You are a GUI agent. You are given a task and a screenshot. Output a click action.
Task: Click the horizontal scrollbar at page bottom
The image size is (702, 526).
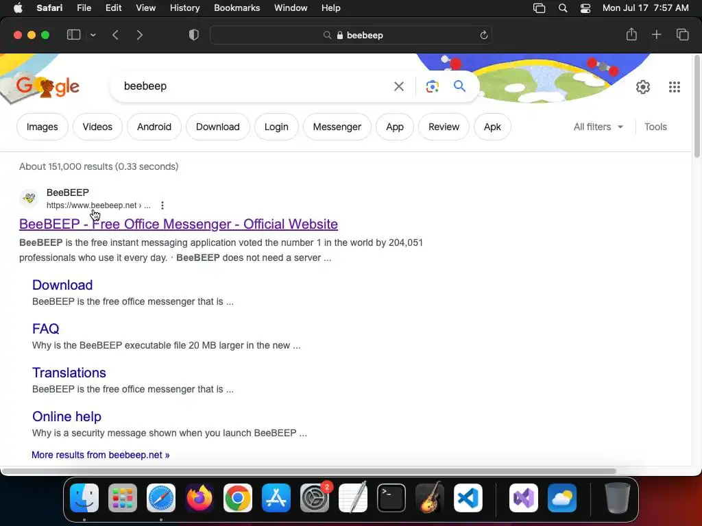pos(309,471)
